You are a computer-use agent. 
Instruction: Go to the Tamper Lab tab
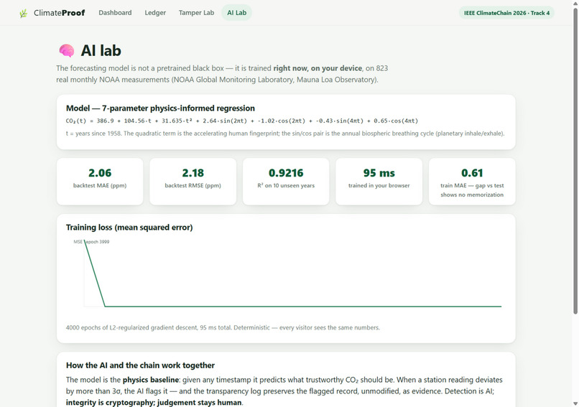[196, 12]
